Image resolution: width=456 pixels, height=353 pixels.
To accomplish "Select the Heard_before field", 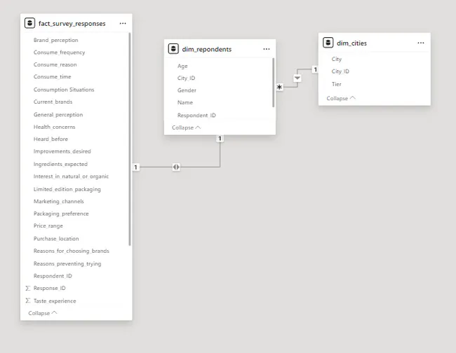I will (x=51, y=139).
